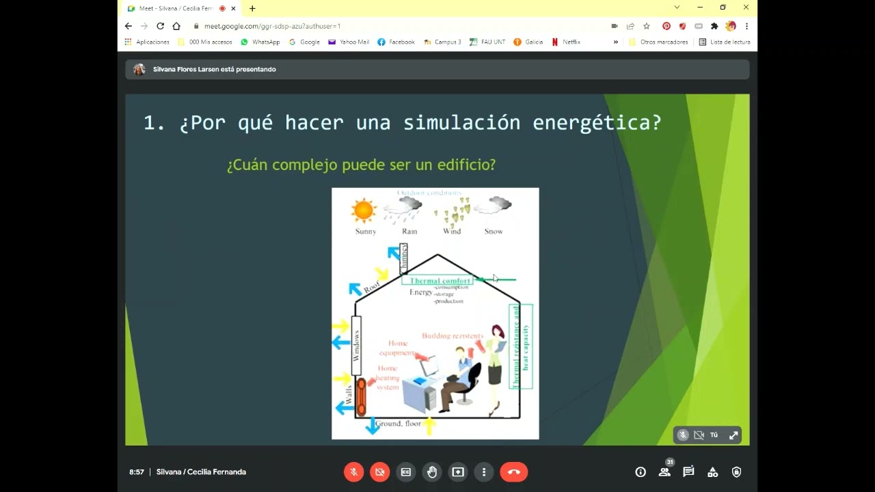Show the participants list with 31 badge

point(664,471)
